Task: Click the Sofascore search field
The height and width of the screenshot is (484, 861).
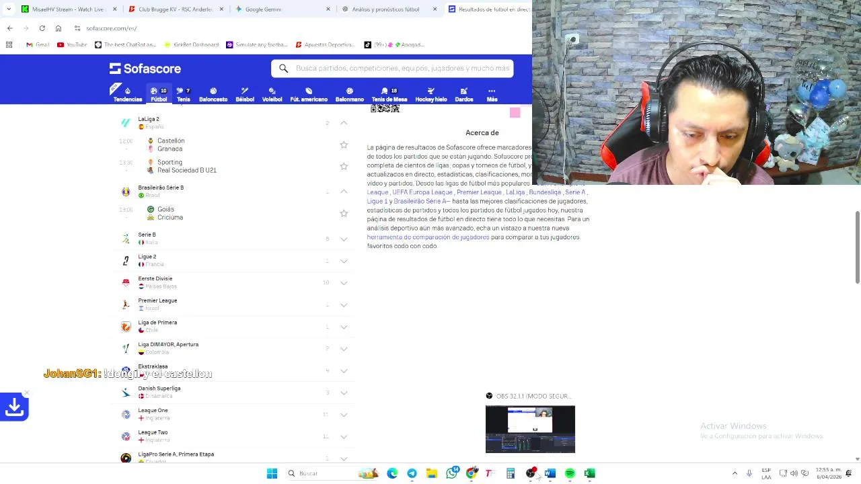Action: (392, 68)
